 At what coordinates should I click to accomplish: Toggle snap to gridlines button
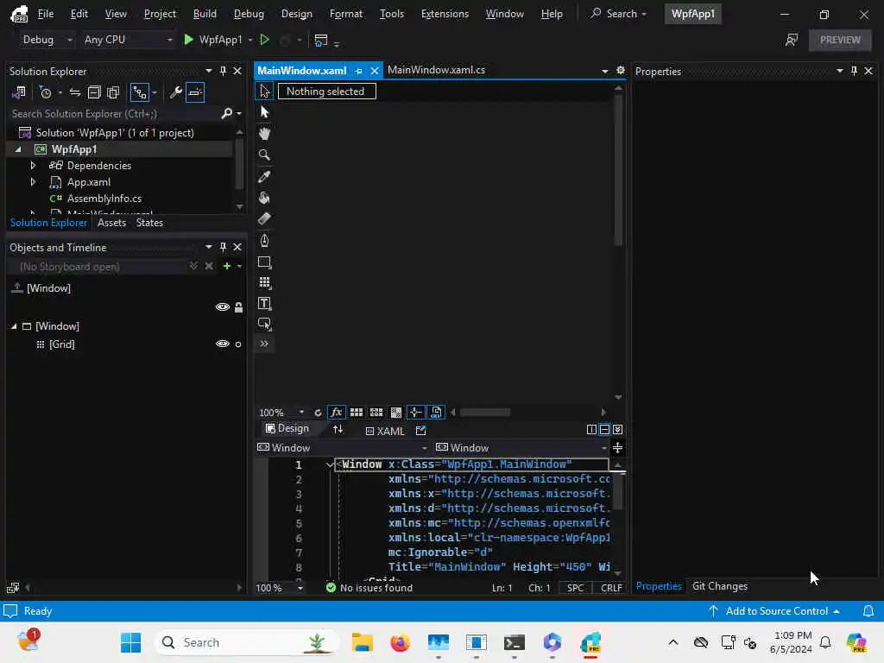point(376,413)
